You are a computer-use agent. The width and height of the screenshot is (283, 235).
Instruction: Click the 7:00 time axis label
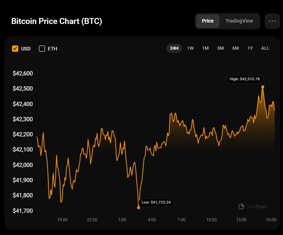click(181, 220)
